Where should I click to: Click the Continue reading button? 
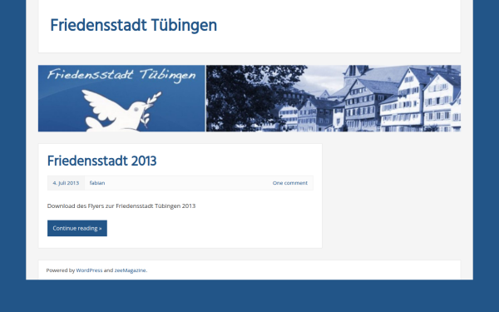click(x=77, y=228)
